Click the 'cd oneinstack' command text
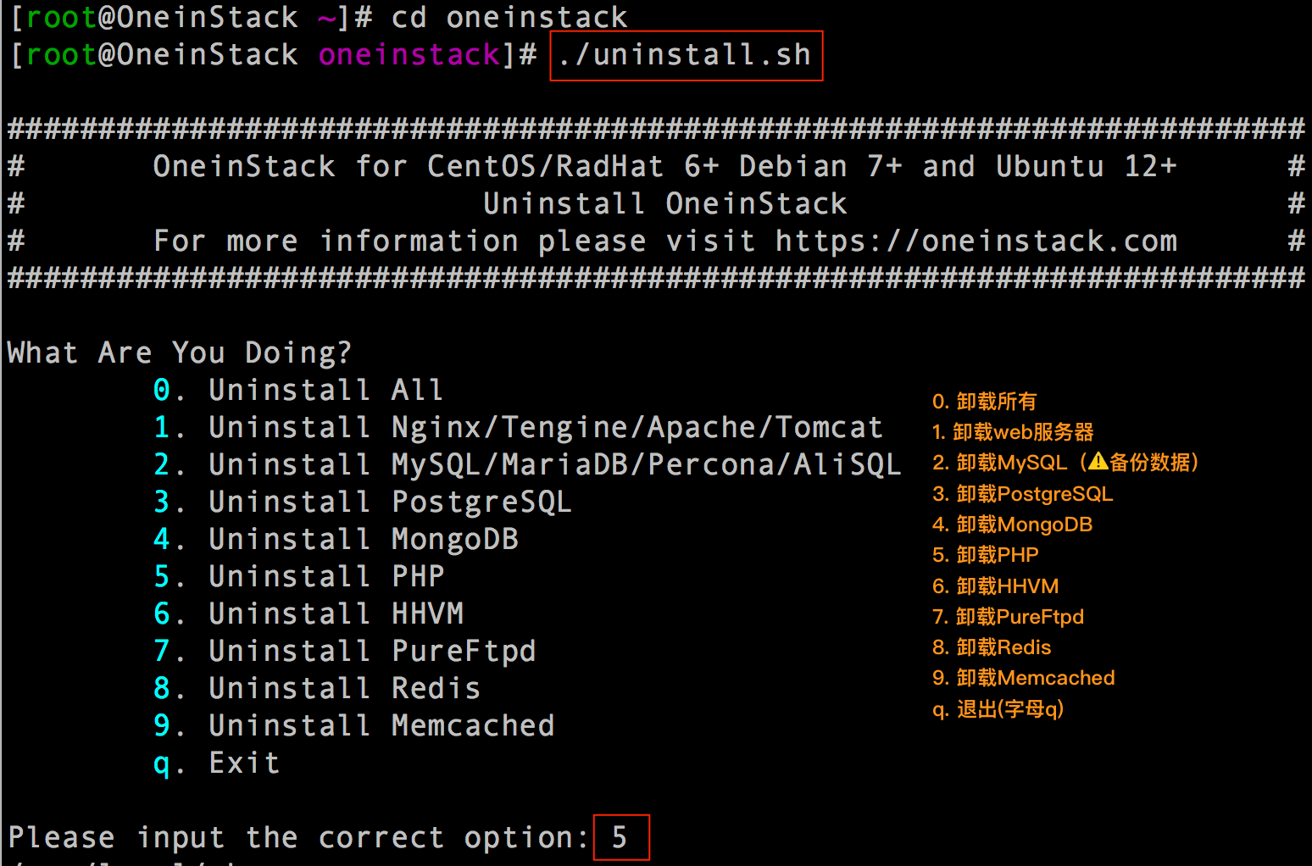This screenshot has width=1312, height=866. tap(509, 17)
